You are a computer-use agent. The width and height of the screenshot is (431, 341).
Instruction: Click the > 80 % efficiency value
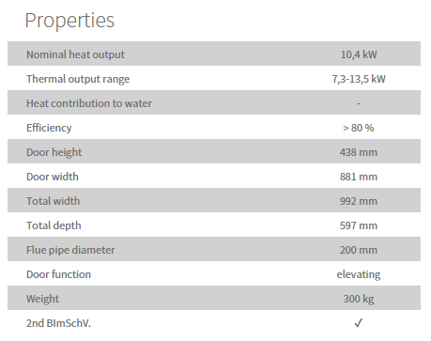[359, 128]
